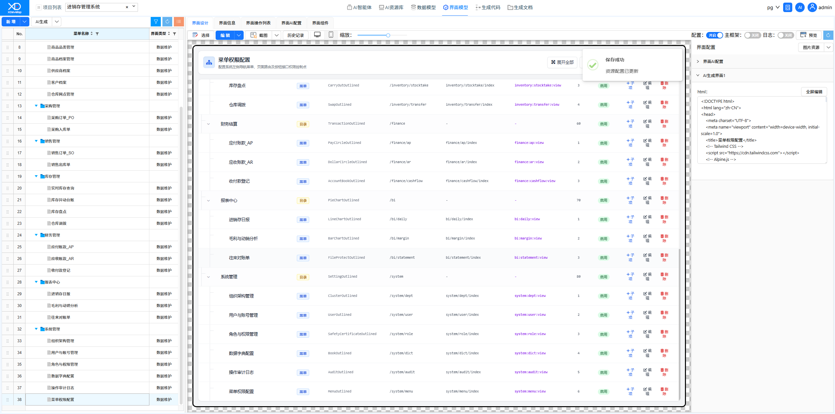Click the refresh icon next to 预览
Viewport: 835px width, 414px height.
828,35
